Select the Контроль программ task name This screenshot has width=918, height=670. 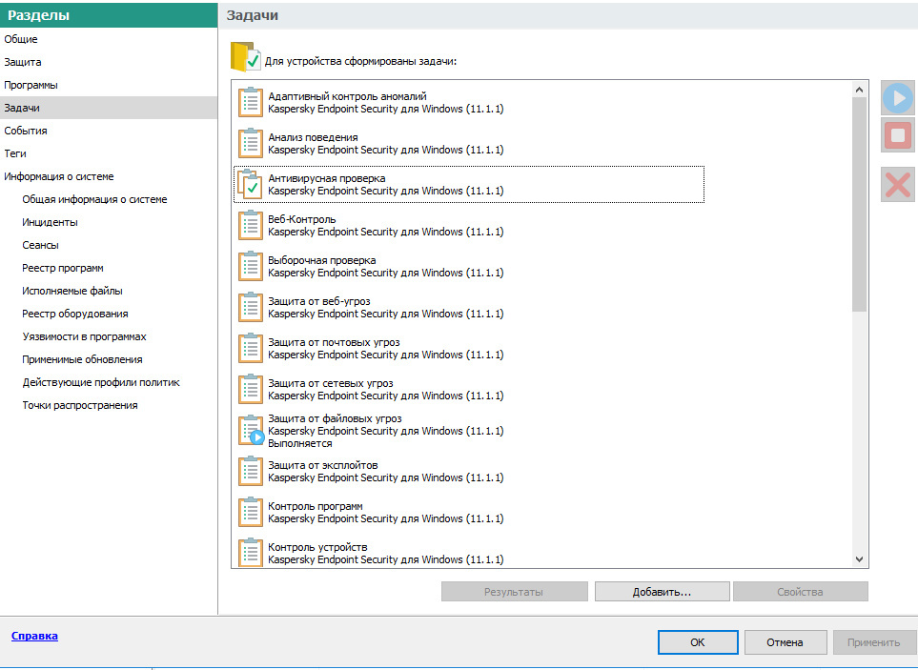[315, 506]
